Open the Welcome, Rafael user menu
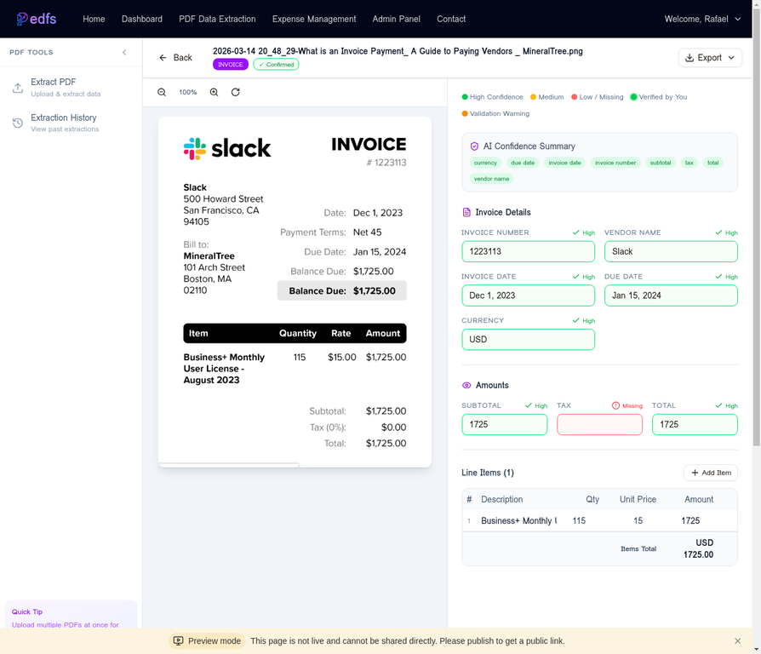Screen dimensions: 761x654 [702, 19]
